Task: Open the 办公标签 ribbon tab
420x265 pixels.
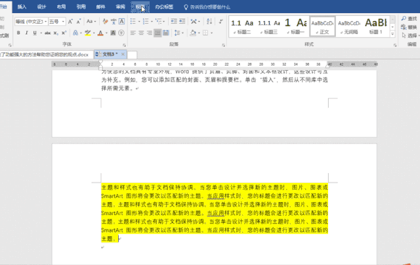Action: [x=164, y=7]
